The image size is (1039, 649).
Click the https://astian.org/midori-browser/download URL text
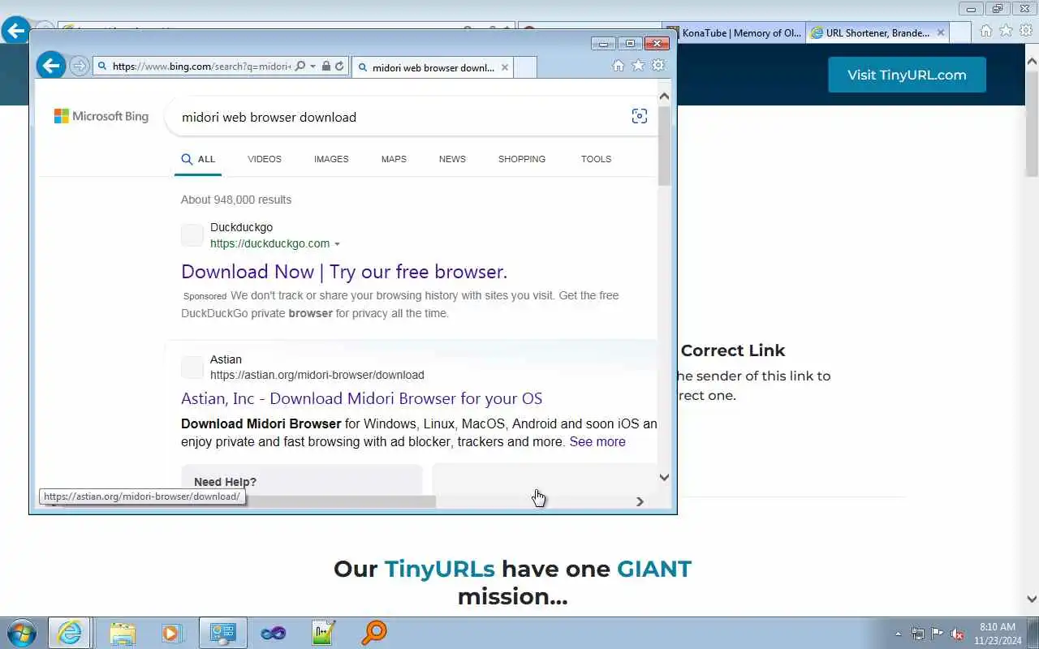[317, 375]
